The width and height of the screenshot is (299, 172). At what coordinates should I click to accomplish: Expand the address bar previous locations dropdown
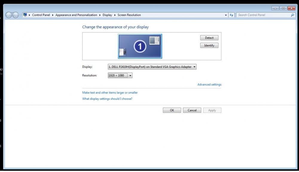pyautogui.click(x=226, y=15)
